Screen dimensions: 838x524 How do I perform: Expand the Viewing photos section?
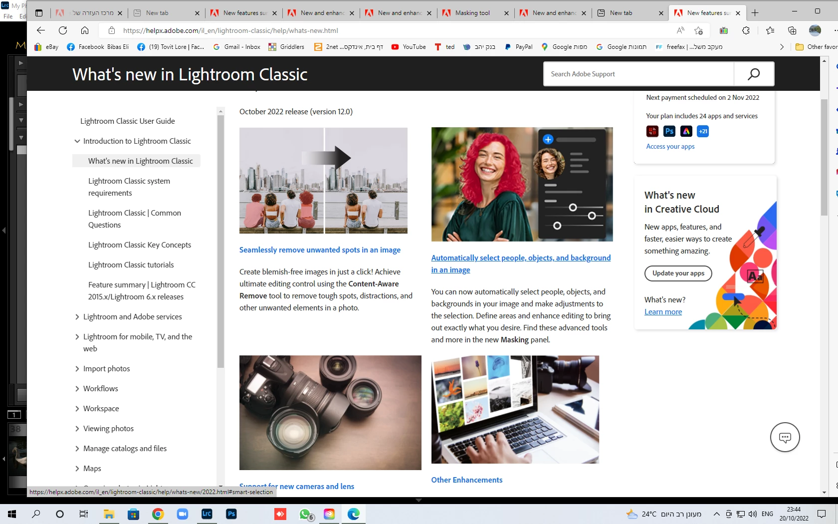pos(77,429)
